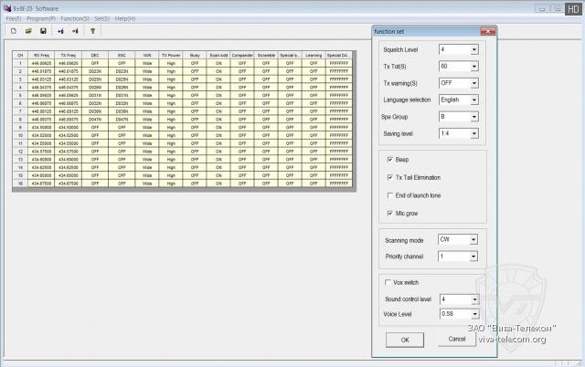
Task: Click the DEC column header
Action: click(x=95, y=55)
